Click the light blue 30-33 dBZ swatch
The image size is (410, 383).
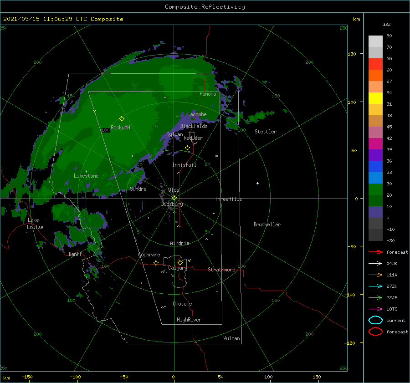(375, 178)
